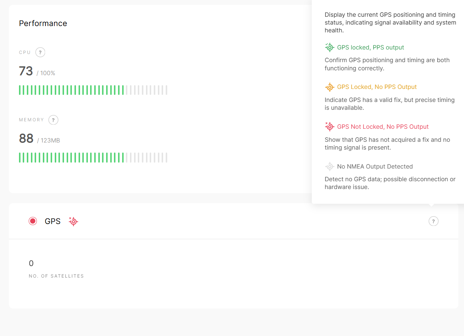Click 'No NMEA Output Detected' text

375,166
